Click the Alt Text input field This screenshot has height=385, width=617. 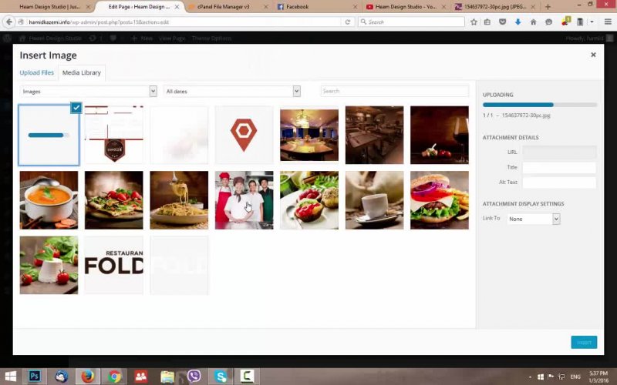[x=558, y=182]
